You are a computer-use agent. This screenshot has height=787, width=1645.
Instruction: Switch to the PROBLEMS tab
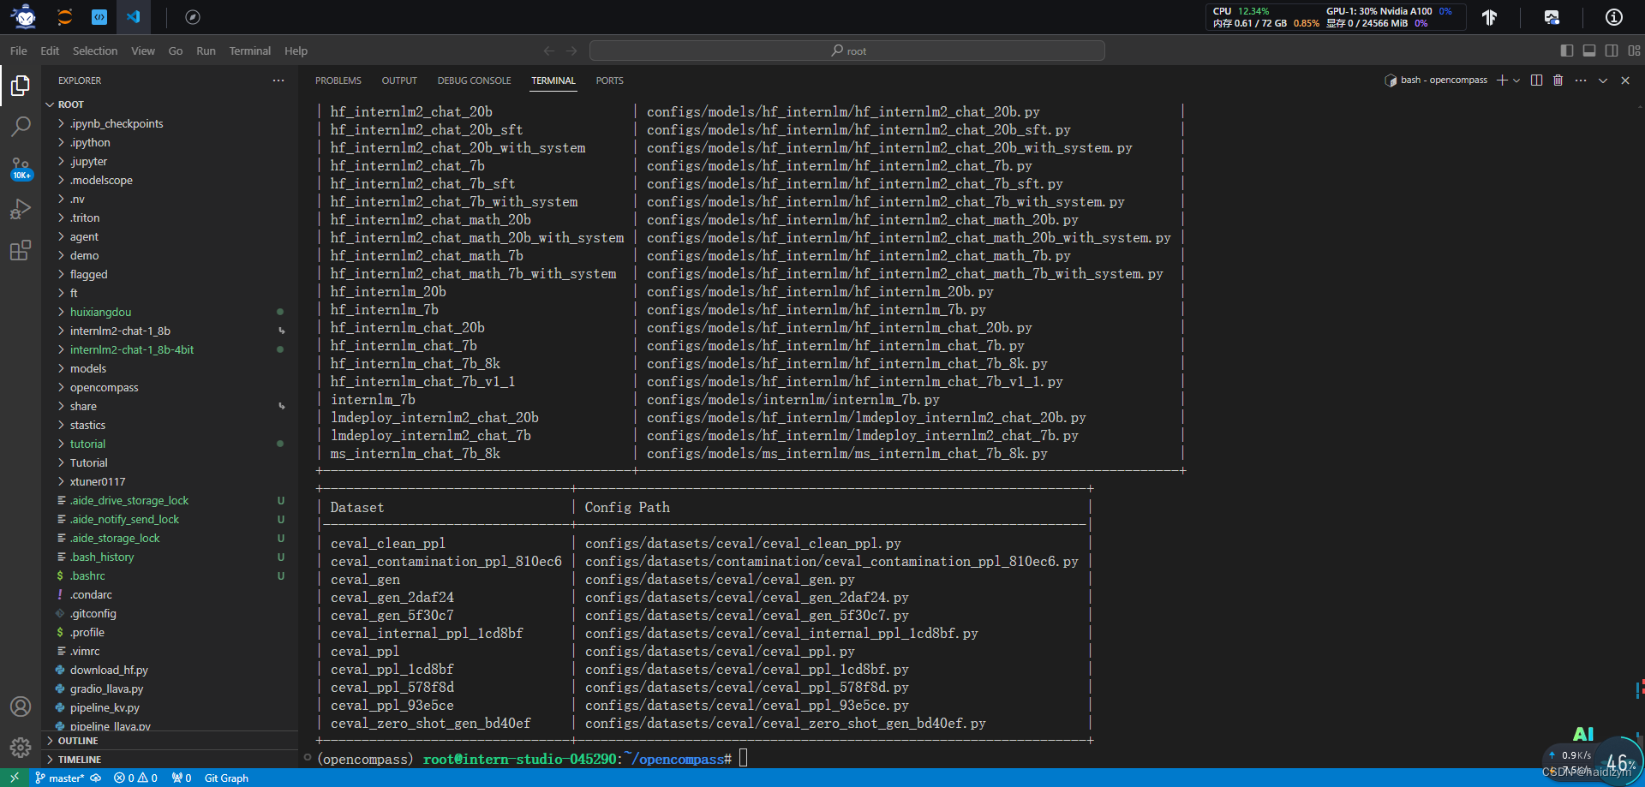pos(338,80)
